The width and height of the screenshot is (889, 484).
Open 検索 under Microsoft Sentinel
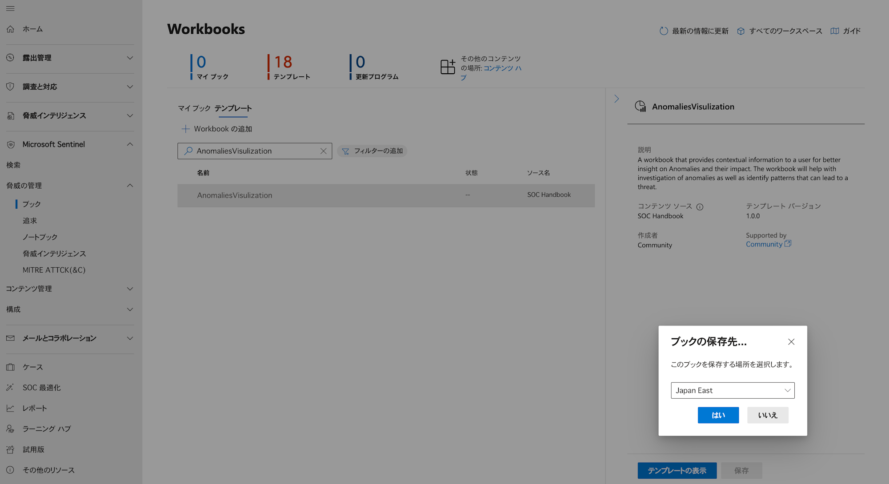coord(13,165)
